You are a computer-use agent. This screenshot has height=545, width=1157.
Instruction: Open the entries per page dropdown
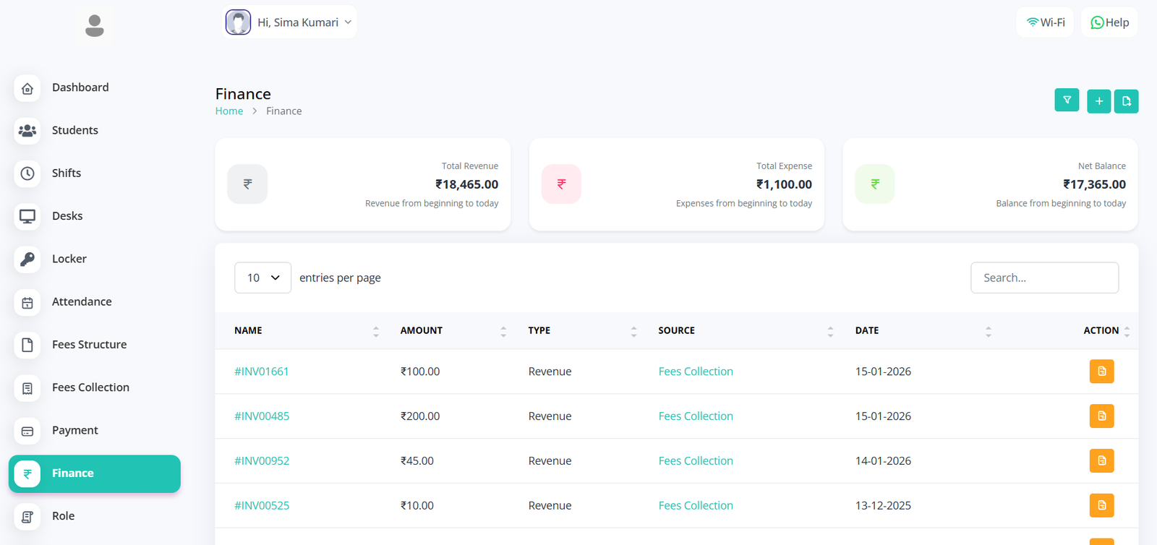(x=262, y=278)
